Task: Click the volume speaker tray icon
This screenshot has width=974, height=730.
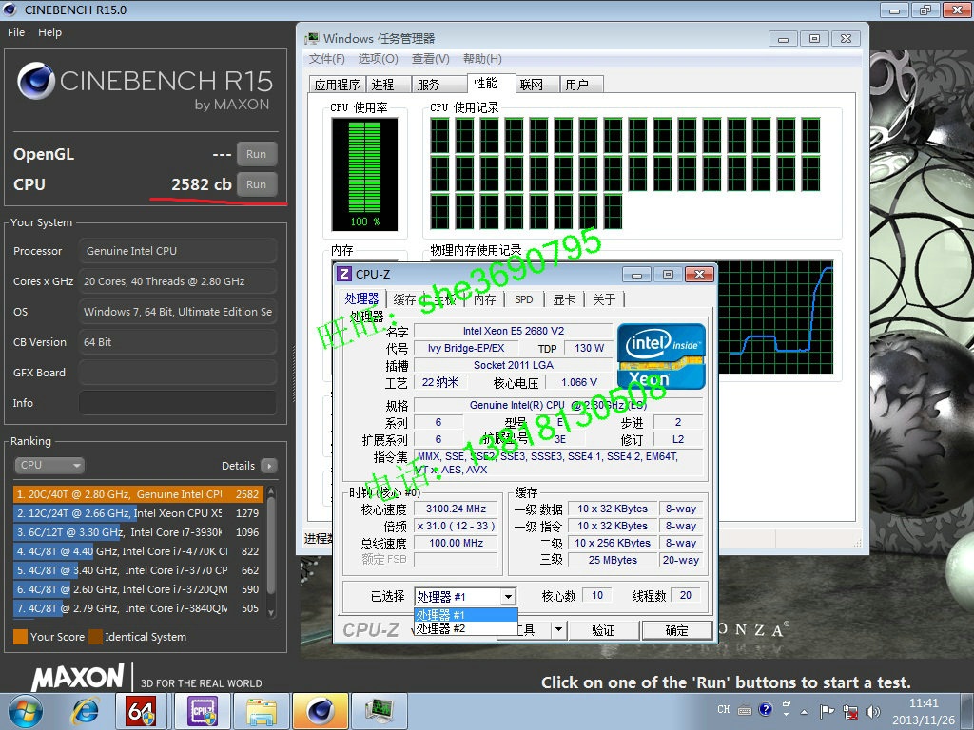Action: click(x=873, y=711)
